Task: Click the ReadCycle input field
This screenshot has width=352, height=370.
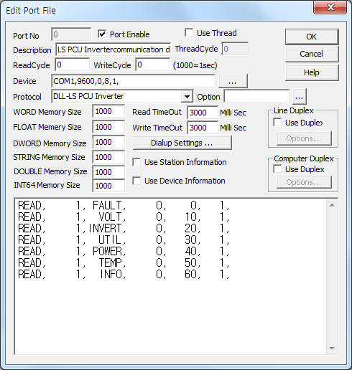Action: coord(72,65)
